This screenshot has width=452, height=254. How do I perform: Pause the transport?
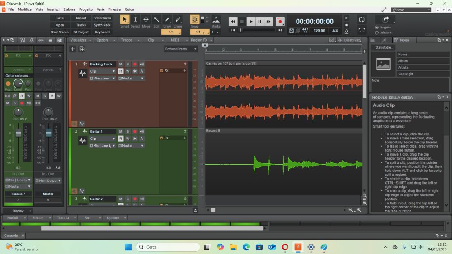tap(259, 21)
